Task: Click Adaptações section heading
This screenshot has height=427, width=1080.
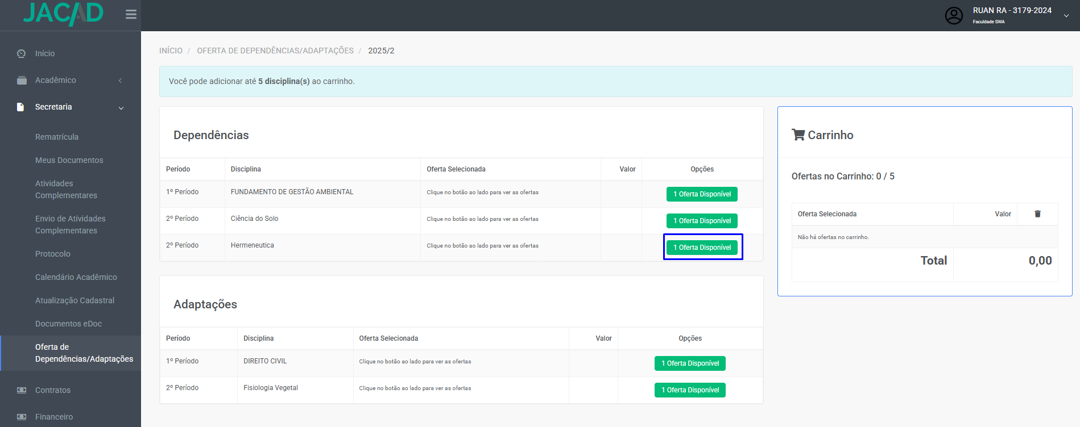Action: pyautogui.click(x=205, y=304)
